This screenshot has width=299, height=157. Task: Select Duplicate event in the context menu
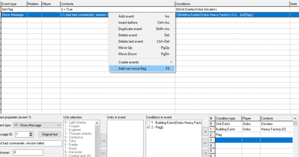[x=130, y=29]
